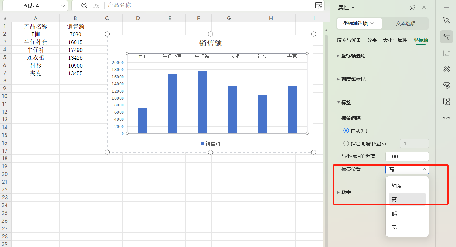Image resolution: width=456 pixels, height=247 pixels.
Task: Select the cursor selection tool in right sidebar
Action: pos(446,20)
